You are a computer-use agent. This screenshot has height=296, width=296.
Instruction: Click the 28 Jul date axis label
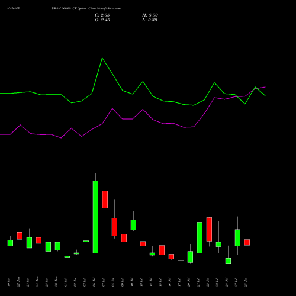[246, 282]
